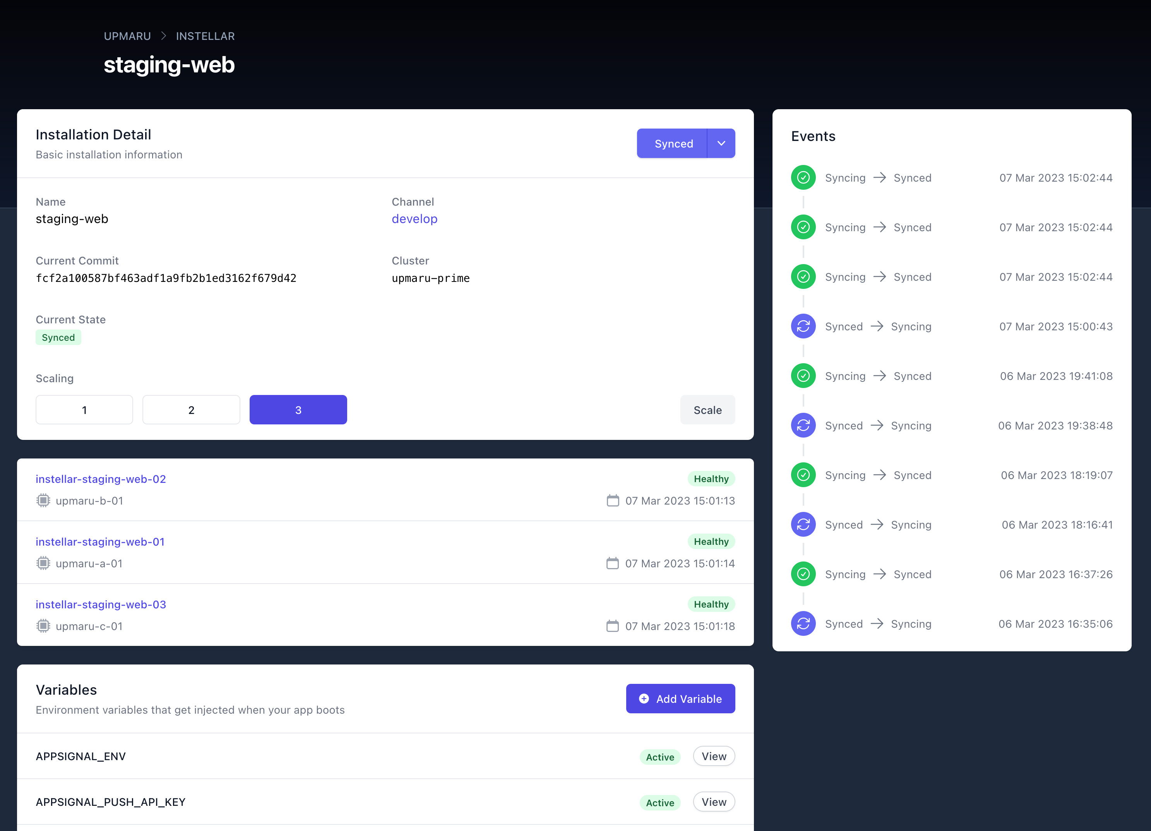
Task: Open the dropdown chevron next to Synced button
Action: click(721, 143)
